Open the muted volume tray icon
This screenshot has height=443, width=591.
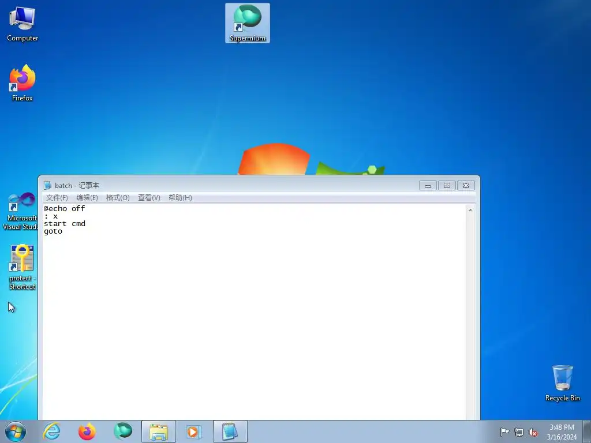(x=533, y=432)
